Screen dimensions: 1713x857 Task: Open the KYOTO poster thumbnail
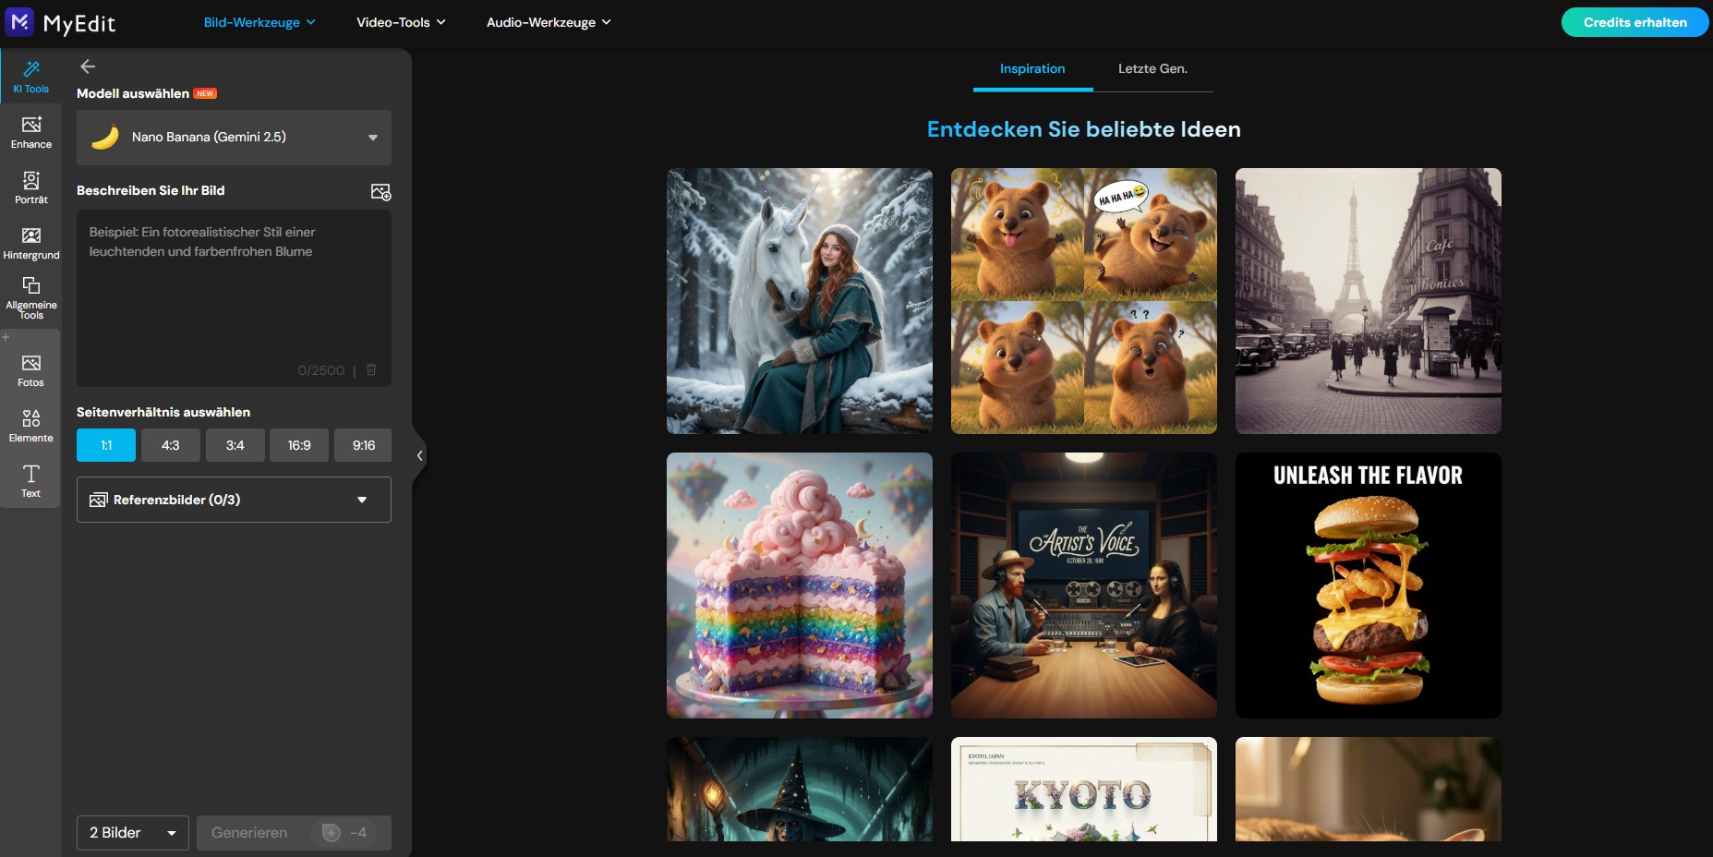click(1084, 789)
